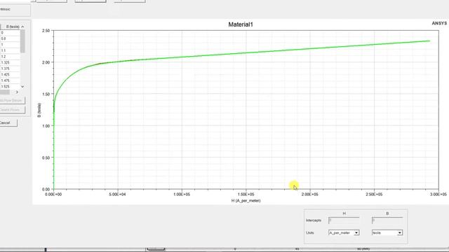This screenshot has width=449, height=252.
Task: Click the H (A_per_meter) axis label
Action: (x=246, y=201)
